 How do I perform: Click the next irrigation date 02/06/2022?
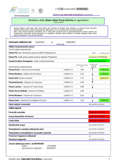click(x=51, y=148)
